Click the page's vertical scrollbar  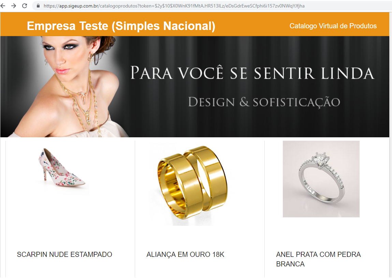(391, 145)
